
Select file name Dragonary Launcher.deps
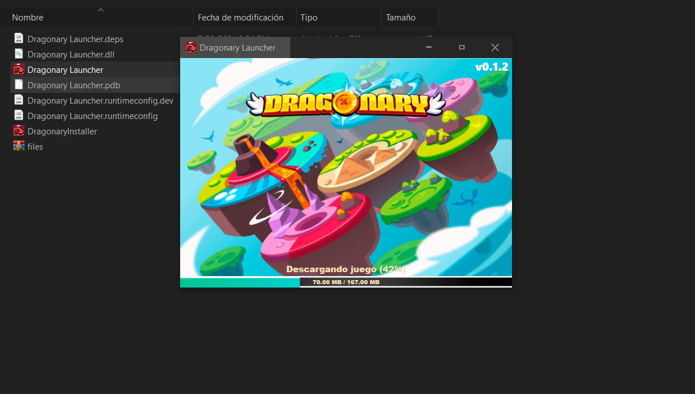75,39
